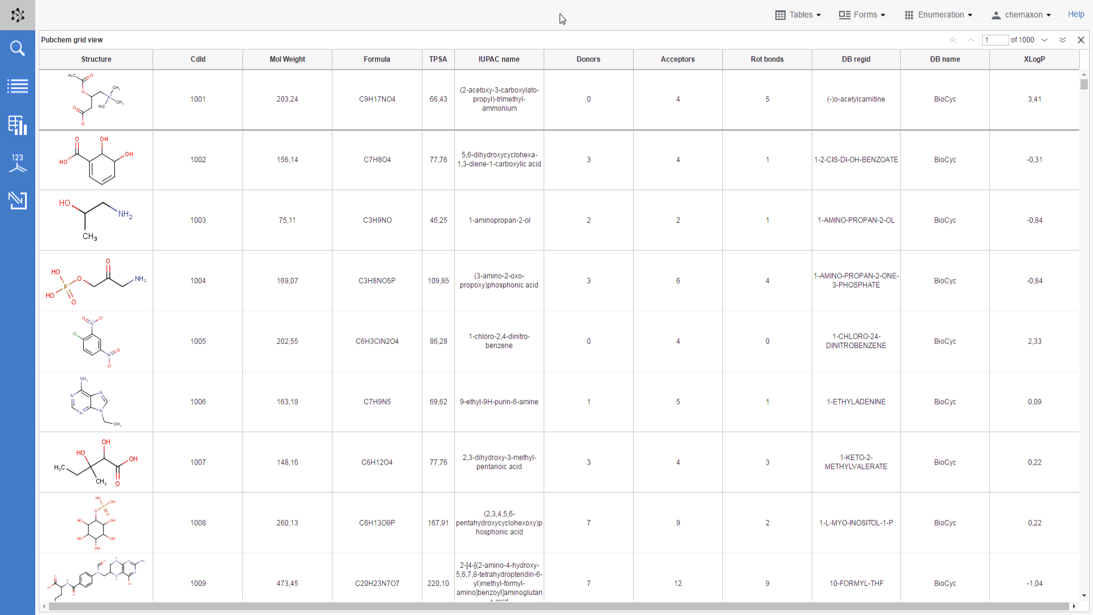Click the Tables grid icon in the toolbar
This screenshot has height=615, width=1093.
point(780,15)
